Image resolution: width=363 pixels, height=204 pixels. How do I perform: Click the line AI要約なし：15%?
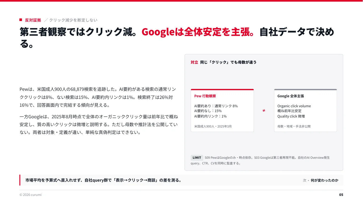tap(208, 111)
